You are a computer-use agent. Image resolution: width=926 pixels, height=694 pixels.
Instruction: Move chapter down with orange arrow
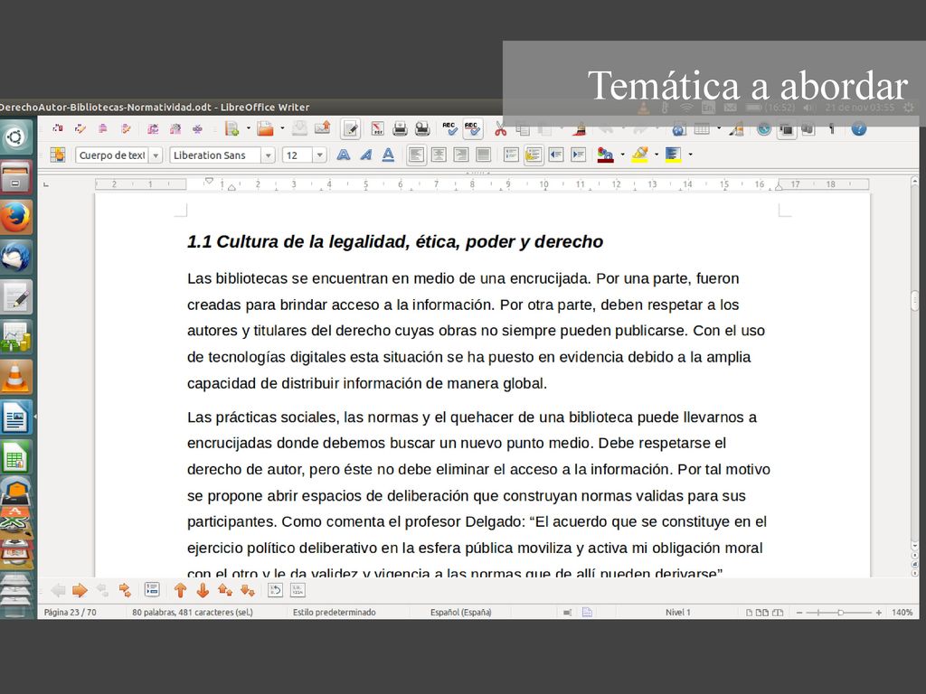203,589
